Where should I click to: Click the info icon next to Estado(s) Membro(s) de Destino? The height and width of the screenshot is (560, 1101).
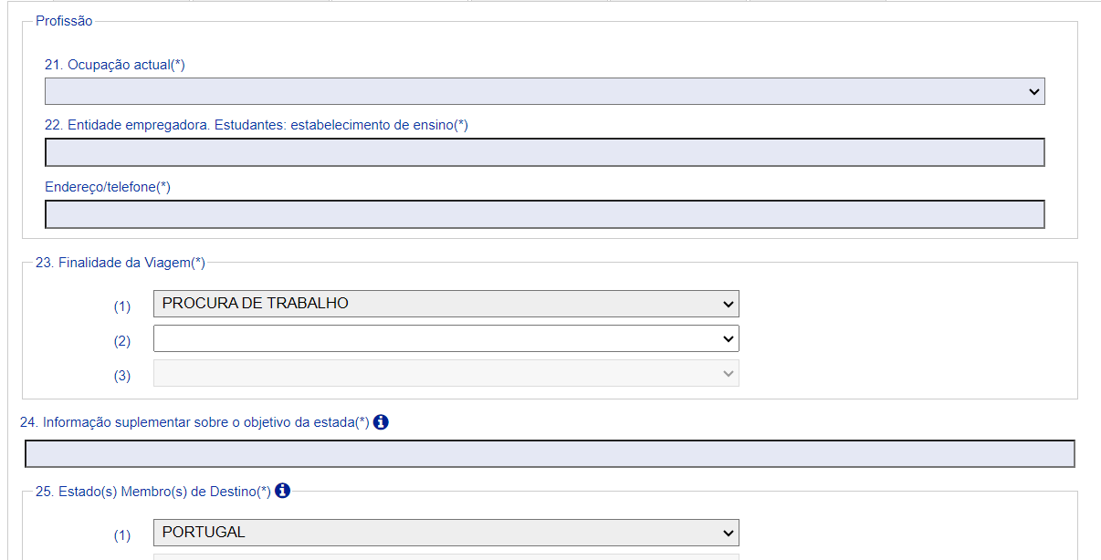click(x=282, y=491)
